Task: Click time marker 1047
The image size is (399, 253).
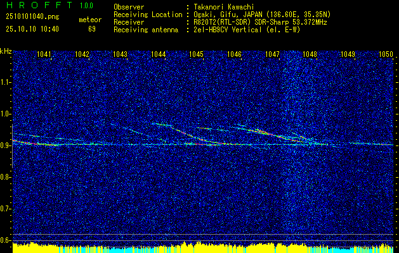Action: (x=272, y=54)
